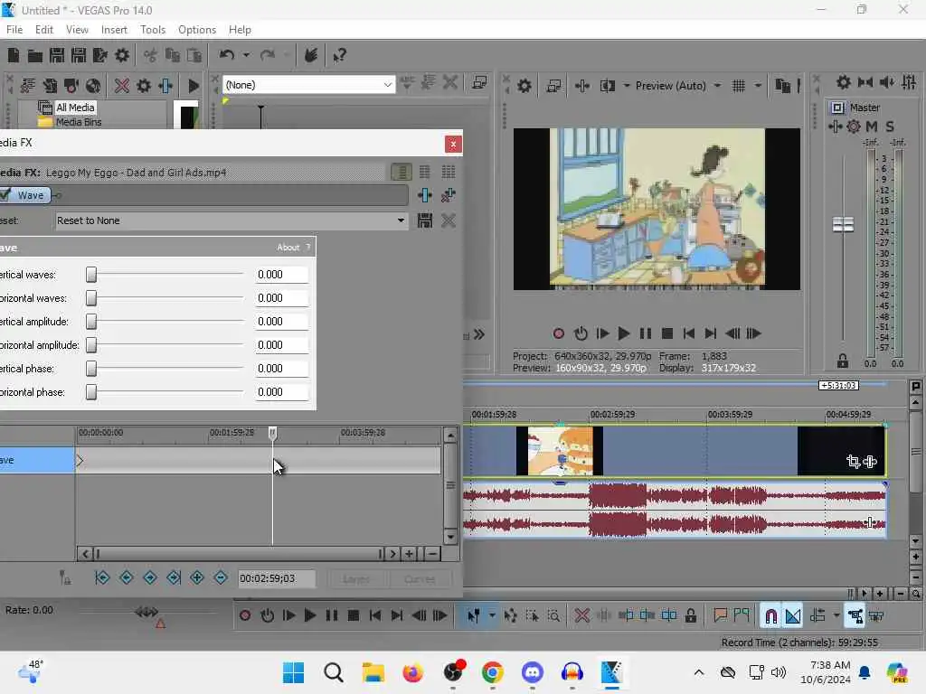Open the View menu
Image resolution: width=926 pixels, height=694 pixels.
click(77, 30)
